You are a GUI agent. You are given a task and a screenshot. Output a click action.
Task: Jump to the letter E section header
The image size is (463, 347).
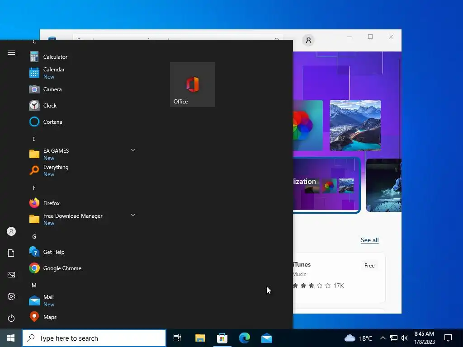(x=34, y=139)
